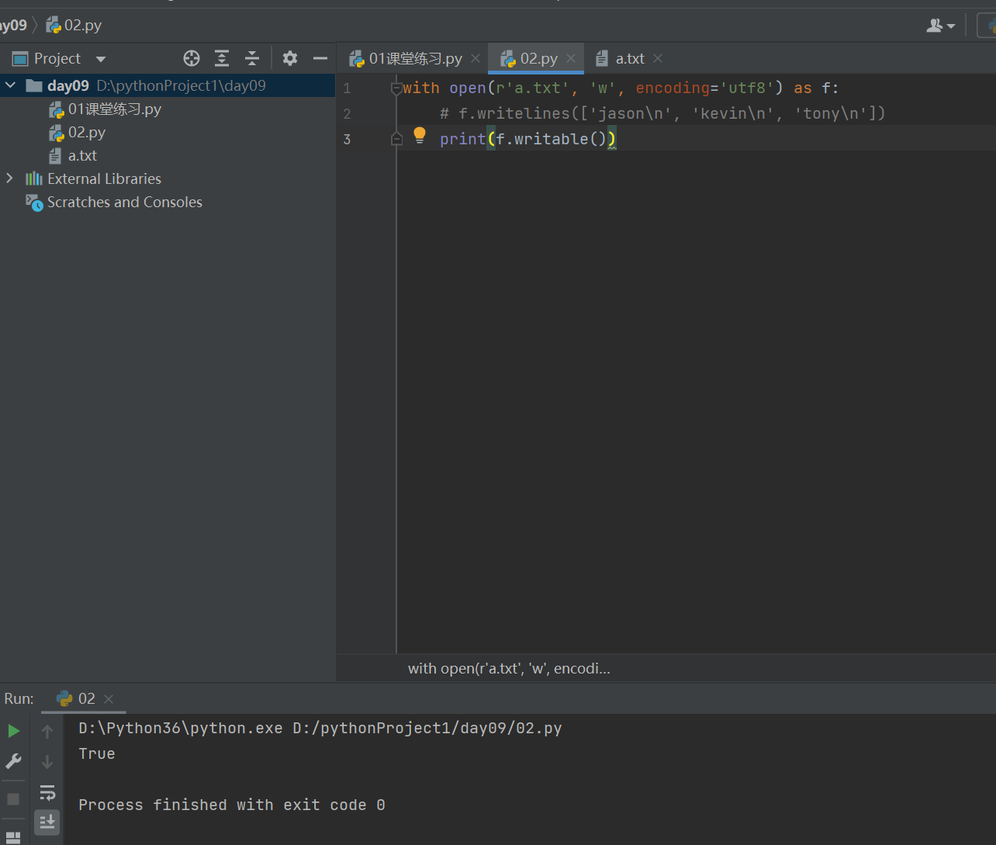Close the a.txt editor tab
Screen dimensions: 996x845
coord(658,58)
